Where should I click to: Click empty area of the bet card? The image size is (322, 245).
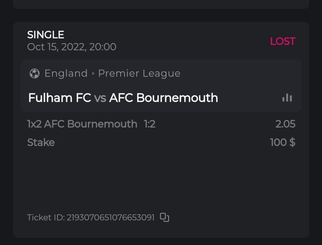coord(161,180)
